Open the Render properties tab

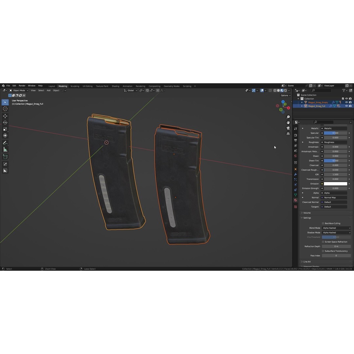pyautogui.click(x=296, y=135)
